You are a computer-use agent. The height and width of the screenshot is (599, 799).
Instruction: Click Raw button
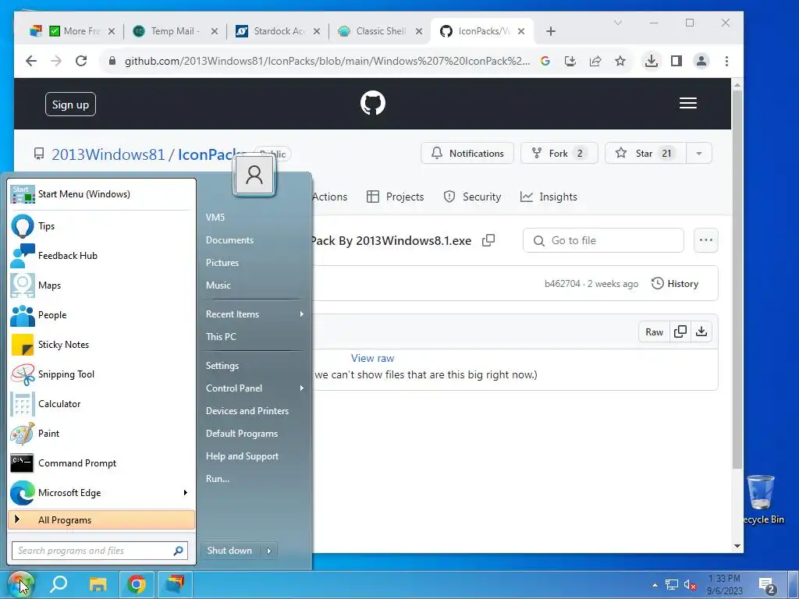pyautogui.click(x=655, y=331)
